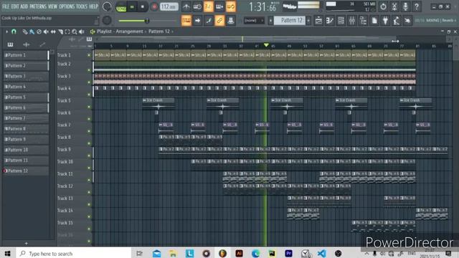Open the Mixer icon
459x258 pixels.
point(352,21)
